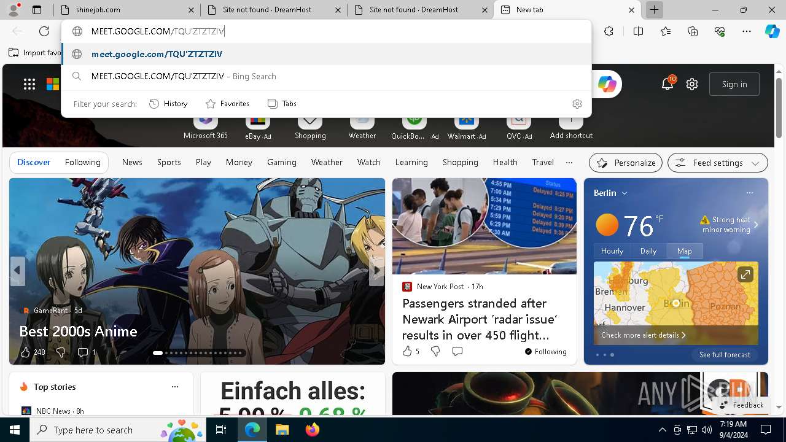Viewport: 786px width, 442px height.
Task: Dislike the Newark Airport news story
Action: pos(435,351)
